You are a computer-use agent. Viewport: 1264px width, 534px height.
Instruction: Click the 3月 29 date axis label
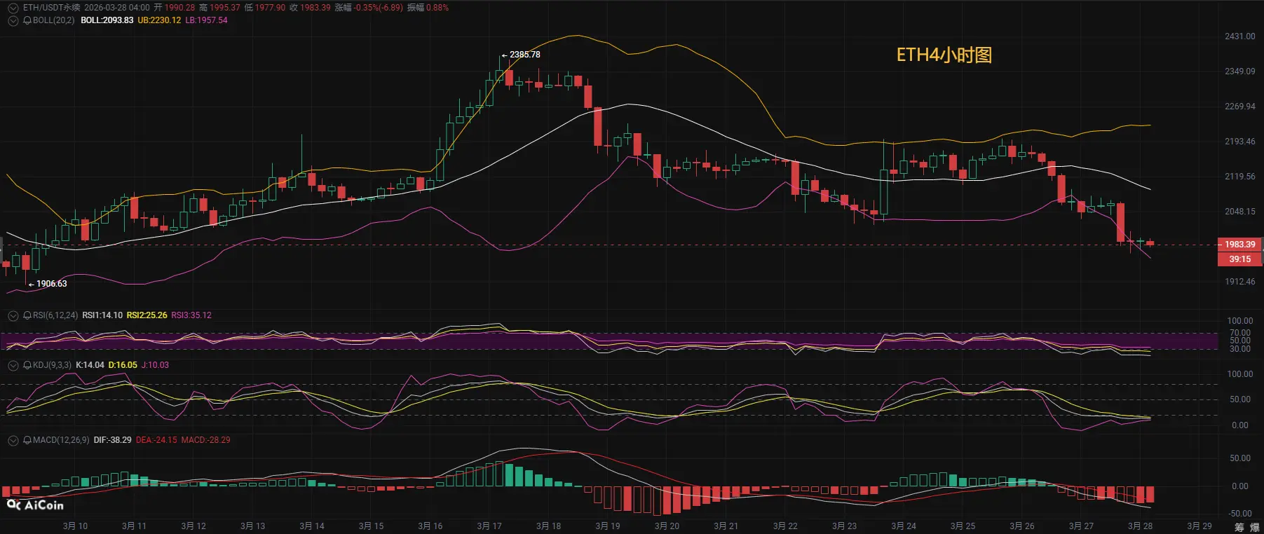pos(1200,526)
